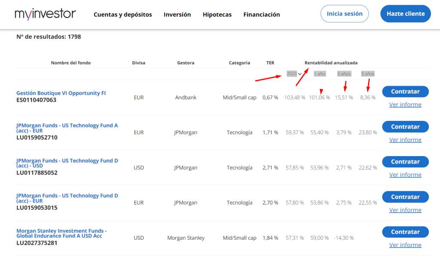Click the 0,67 % TER value
The width and height of the screenshot is (440, 256).
[x=270, y=97]
